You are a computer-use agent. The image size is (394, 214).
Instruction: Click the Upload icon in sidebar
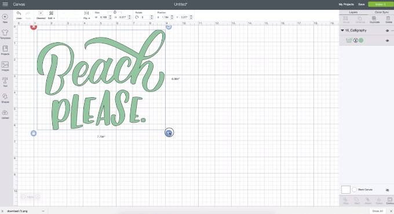[x=5, y=114]
